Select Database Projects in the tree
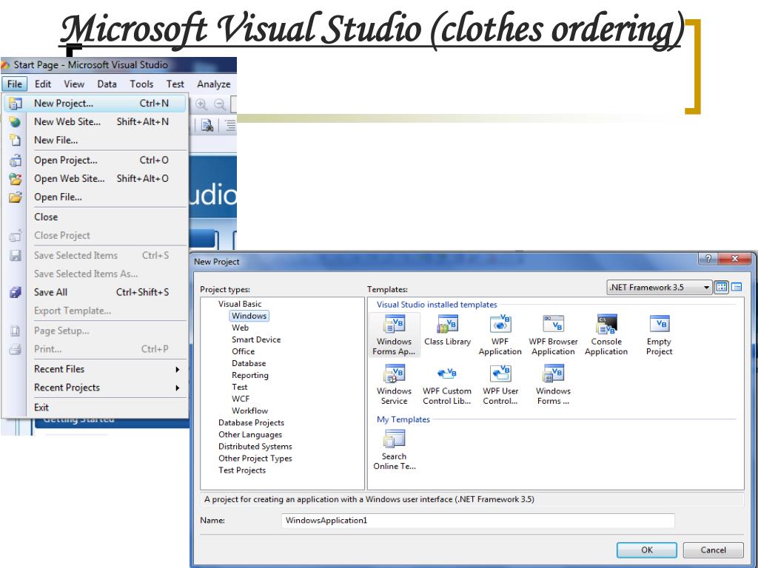Viewport: 758px width, 568px height. [252, 422]
